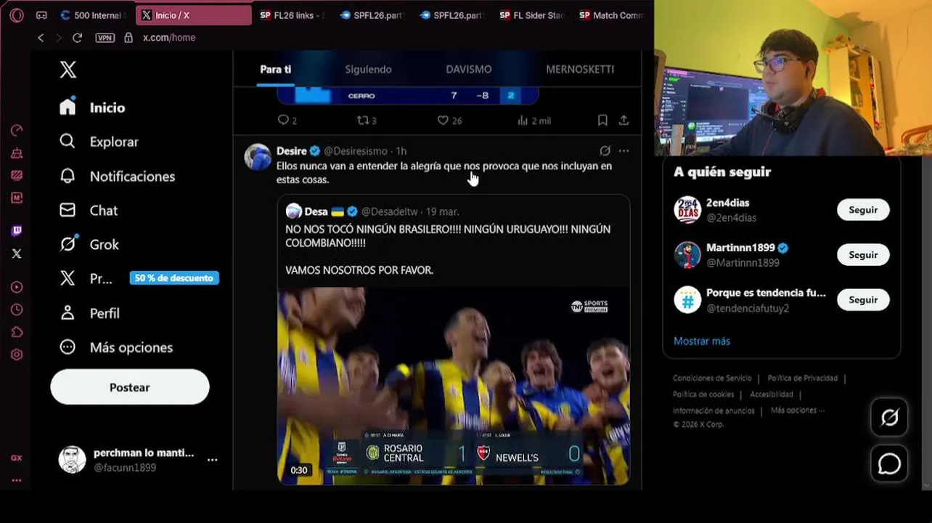Click the X logo above navigation
932x523 pixels.
pos(68,70)
